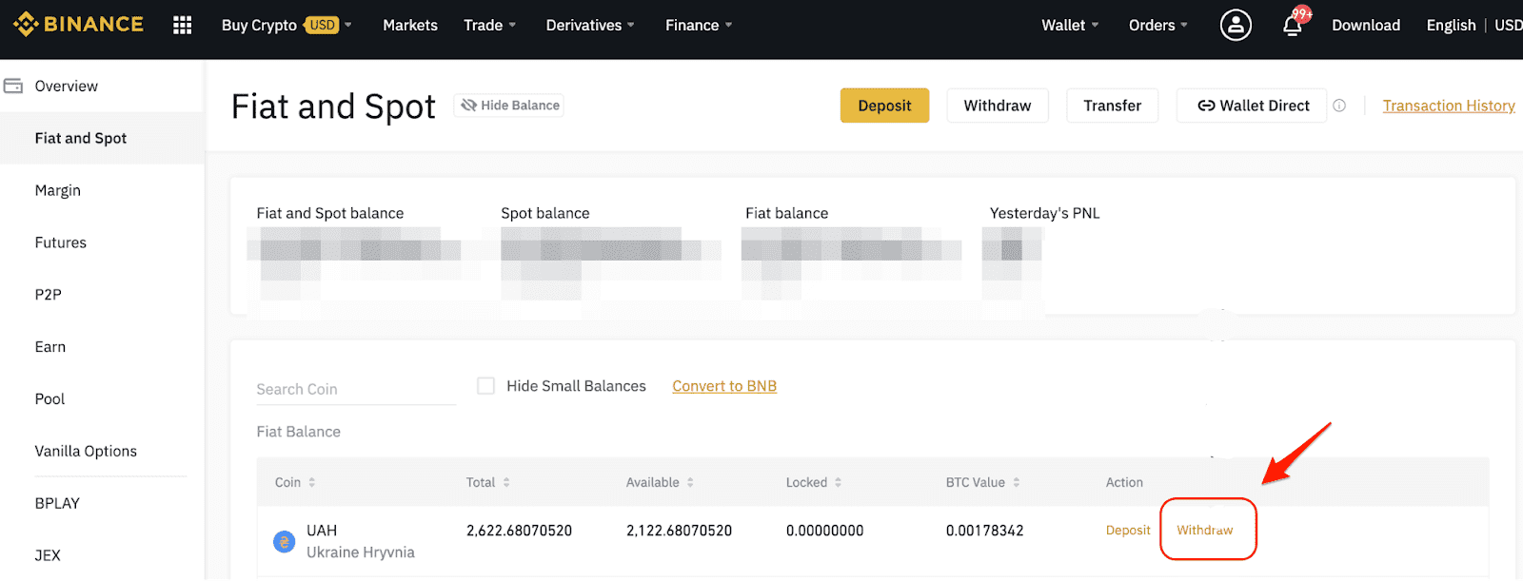Open the apps grid menu icon
The width and height of the screenshot is (1523, 581).
[x=183, y=25]
